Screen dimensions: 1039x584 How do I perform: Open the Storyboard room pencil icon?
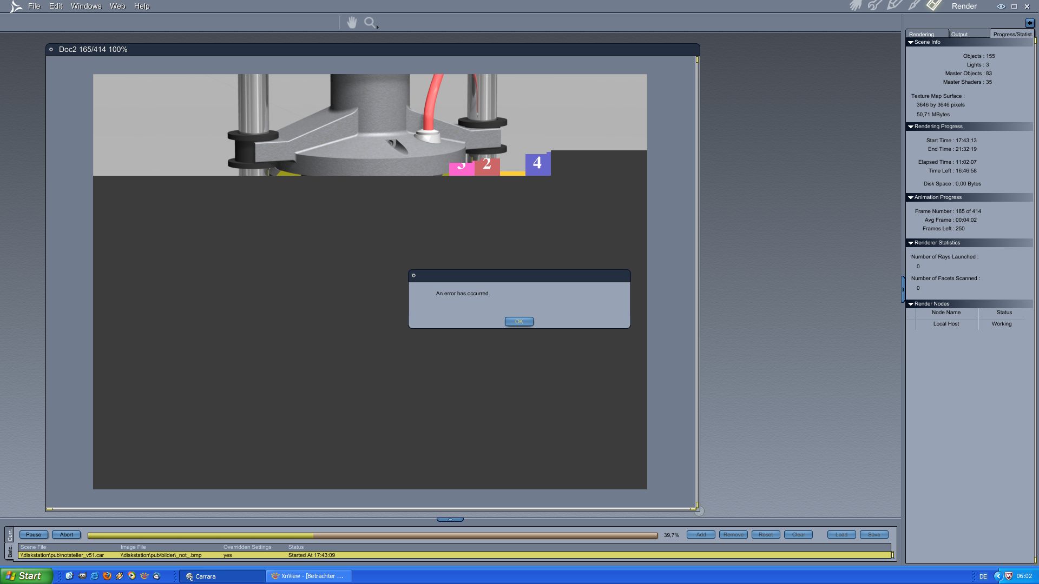894,6
